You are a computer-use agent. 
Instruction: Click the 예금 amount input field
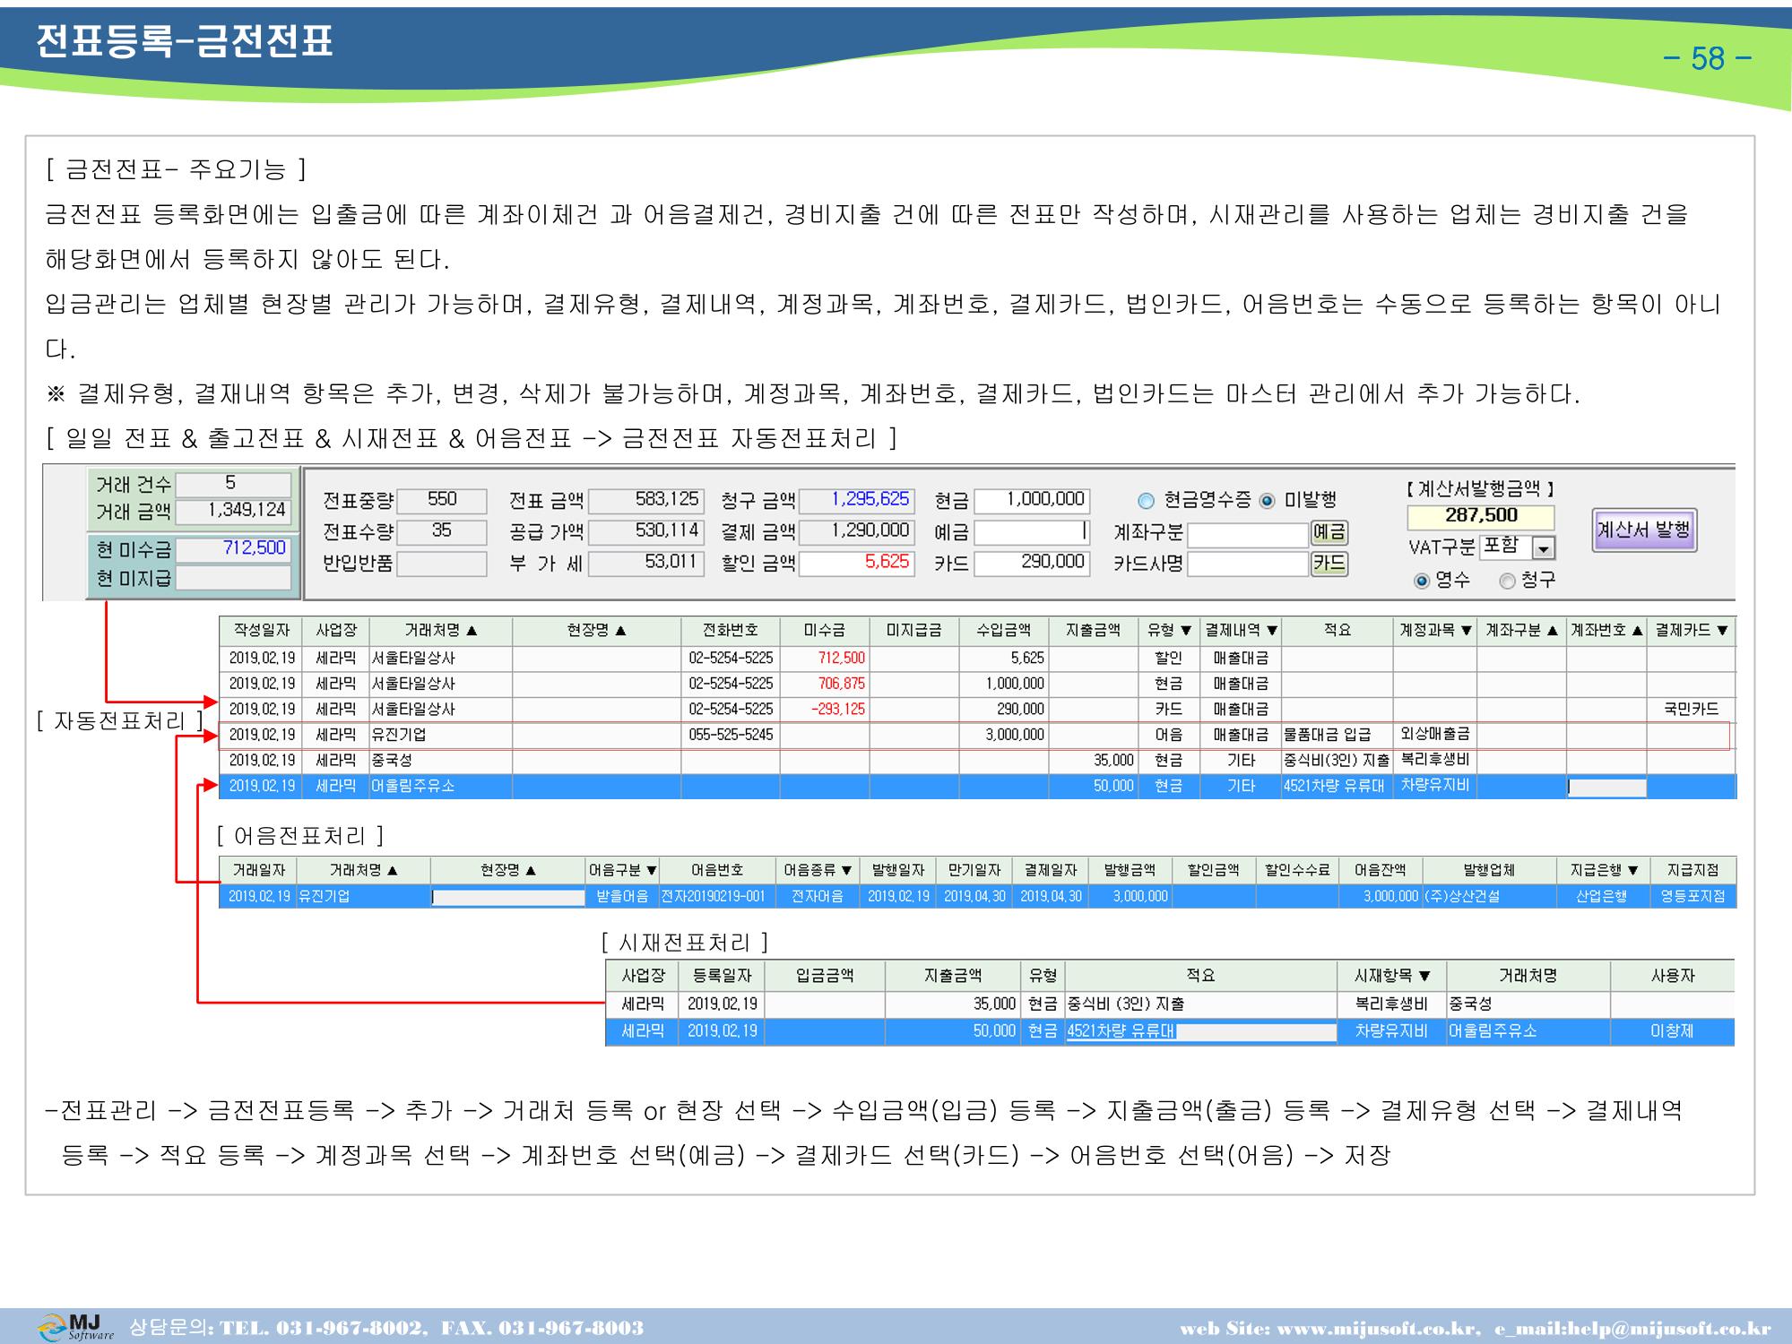[x=1033, y=532]
